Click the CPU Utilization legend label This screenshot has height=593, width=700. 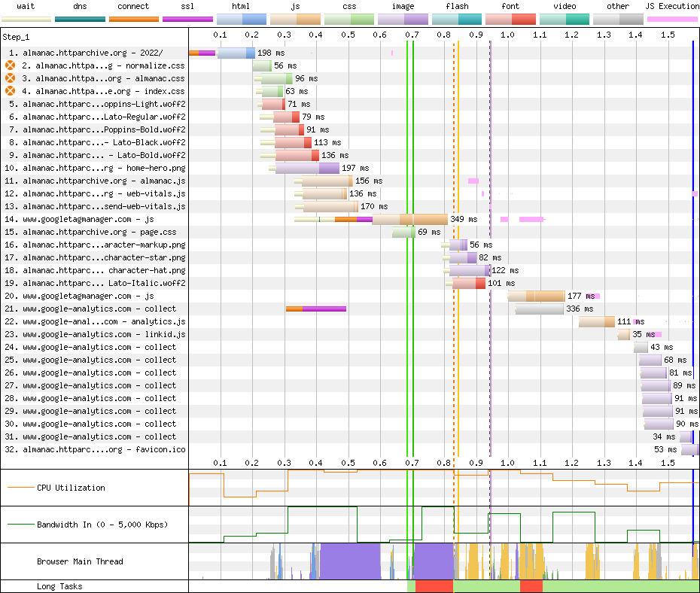click(71, 488)
